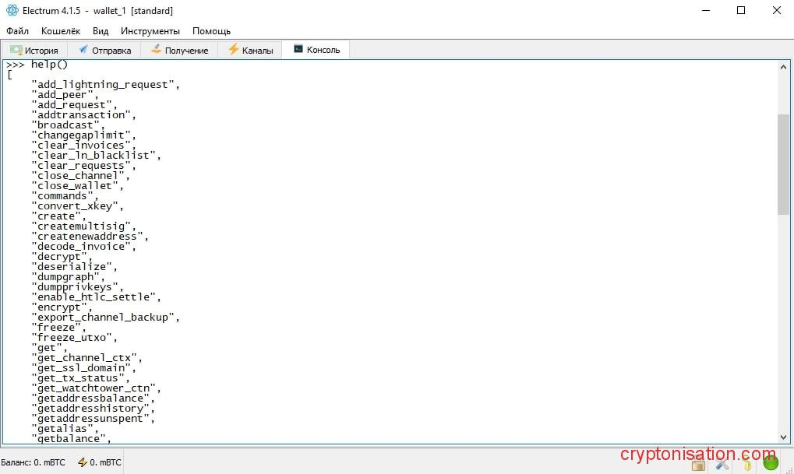Open the Вид menu
794x474 pixels.
point(101,31)
